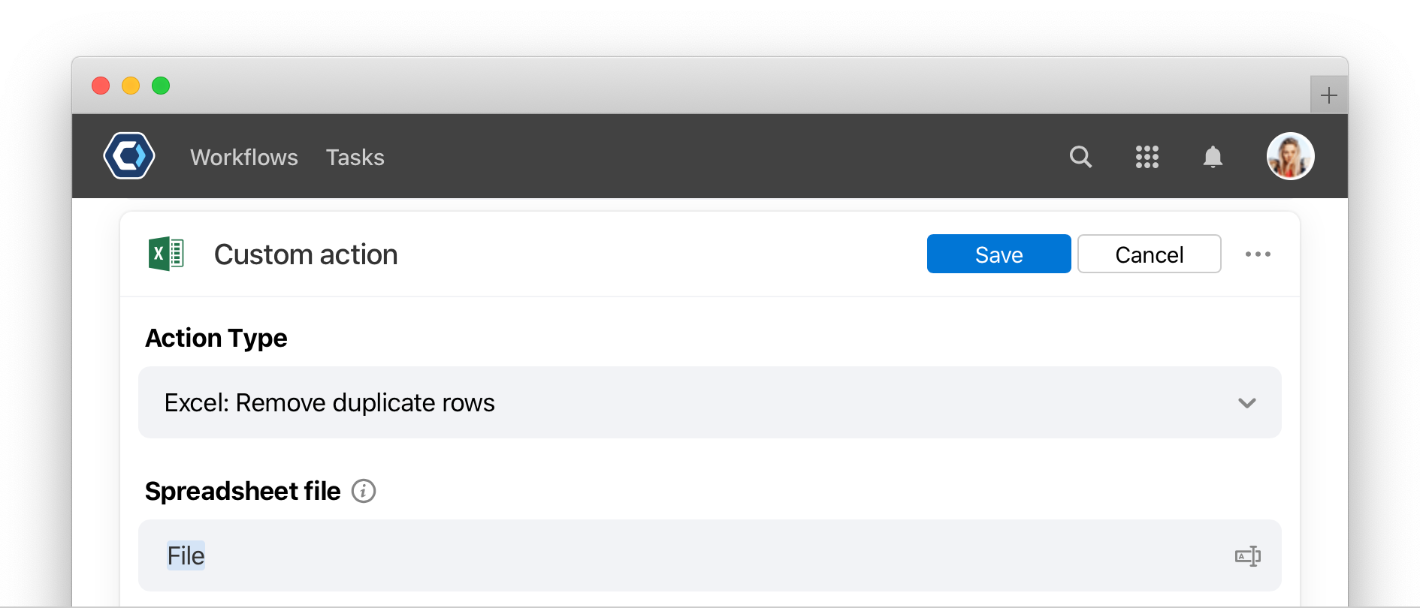Click the insert variable icon in file field
This screenshot has width=1420, height=608.
(x=1248, y=556)
